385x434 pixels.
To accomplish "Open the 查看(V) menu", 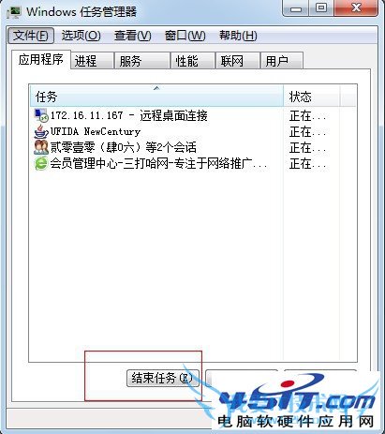I will click(x=133, y=36).
